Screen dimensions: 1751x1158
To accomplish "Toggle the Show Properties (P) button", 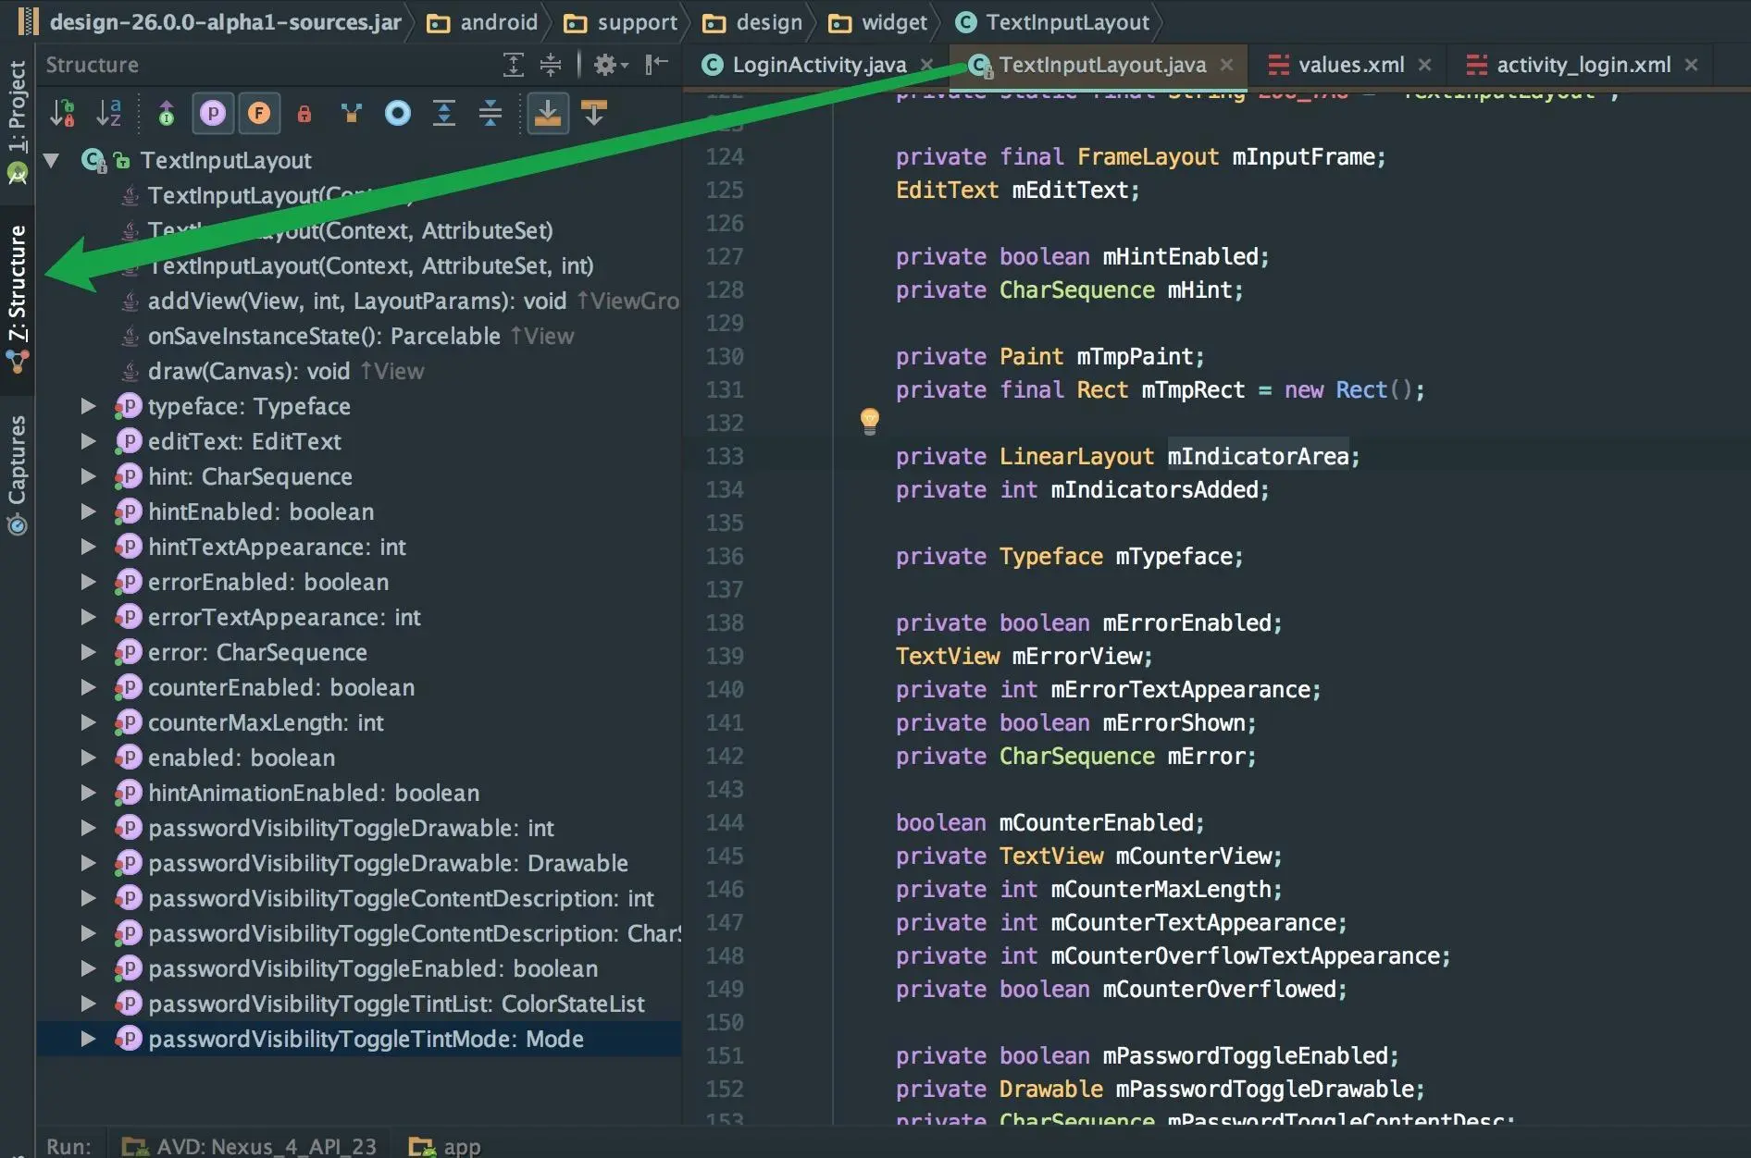I will coord(213,113).
